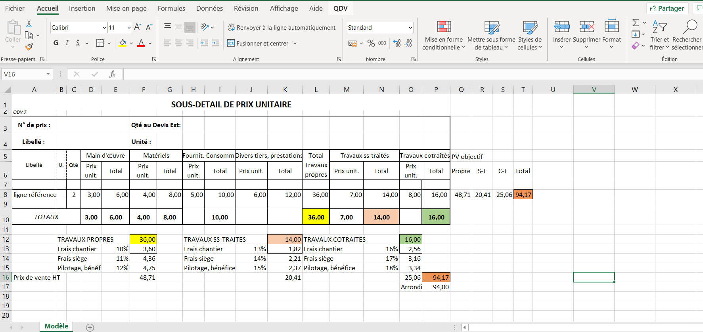Open Fusionner et centrer dropdown arrow
703x332 pixels.
(295, 43)
